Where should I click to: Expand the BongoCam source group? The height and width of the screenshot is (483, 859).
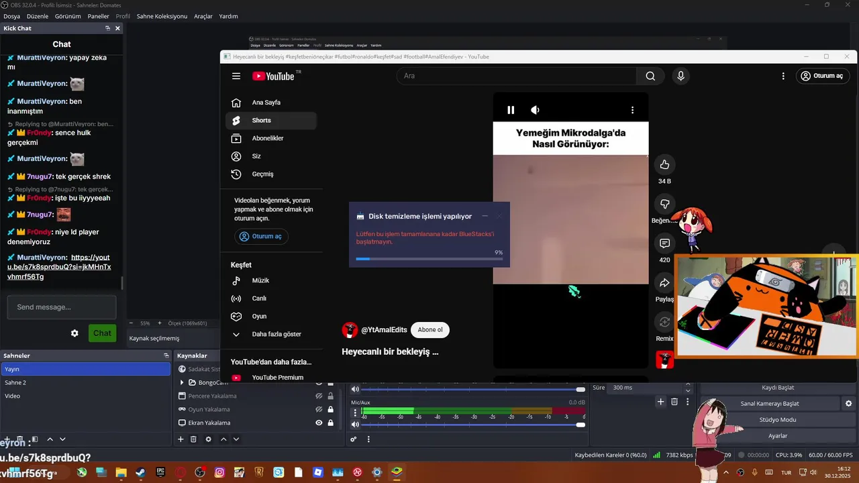tap(182, 382)
